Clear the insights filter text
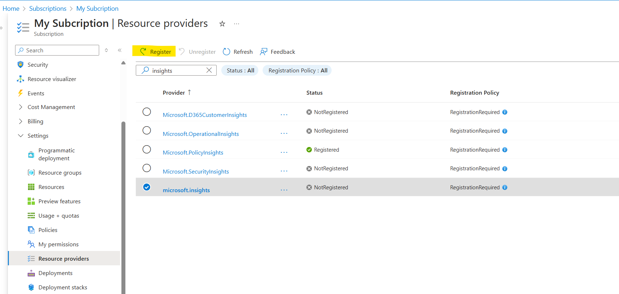Screen dimensions: 619x294 pos(209,70)
